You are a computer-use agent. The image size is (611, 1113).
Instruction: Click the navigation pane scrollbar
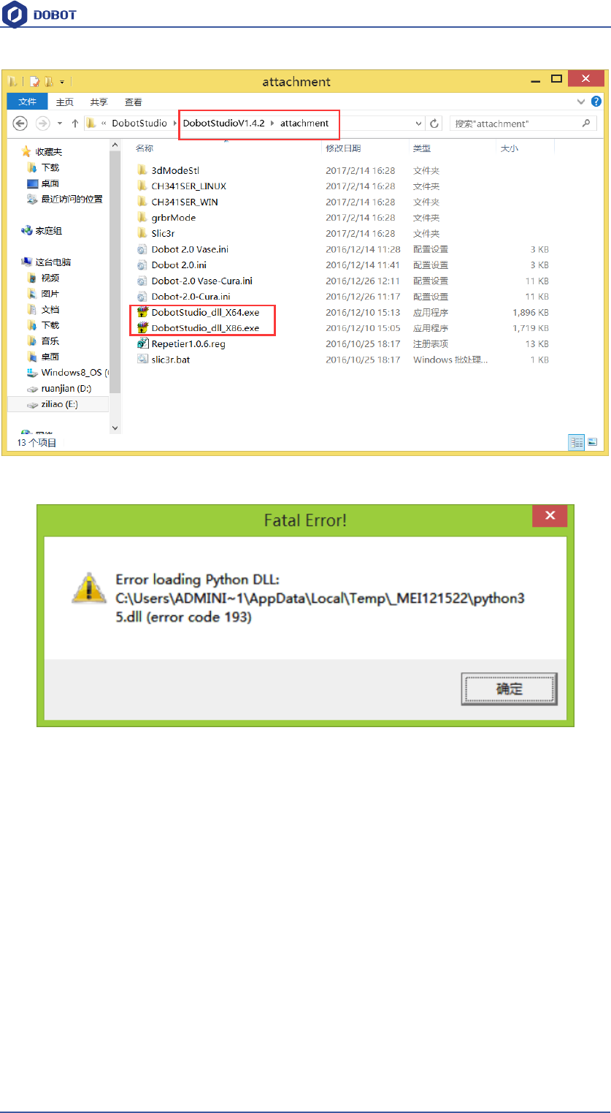[x=115, y=286]
